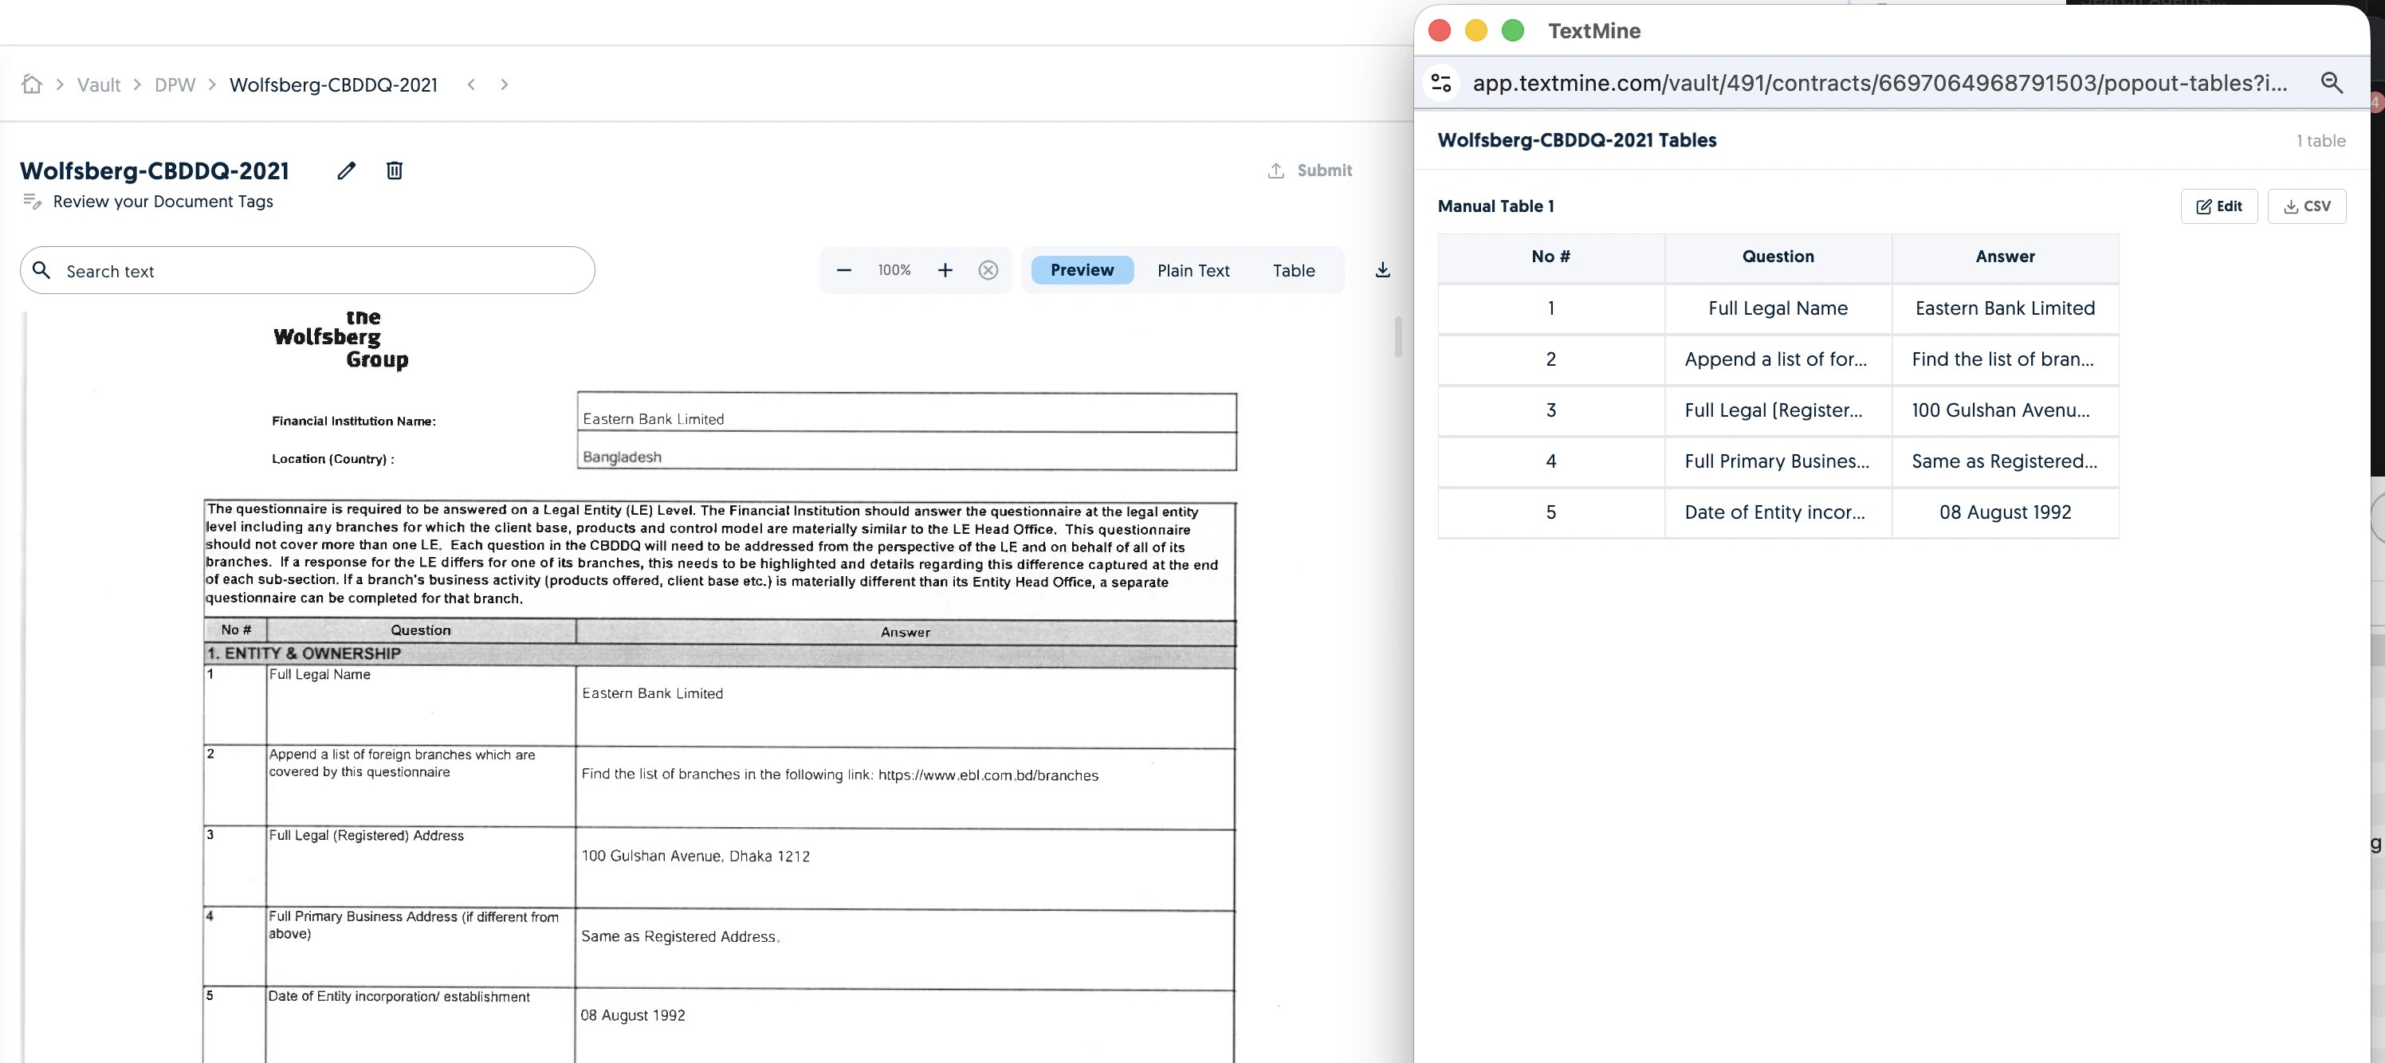Select 'Date of Entity incor...' cell
This screenshot has height=1063, width=2385.
pos(1778,512)
